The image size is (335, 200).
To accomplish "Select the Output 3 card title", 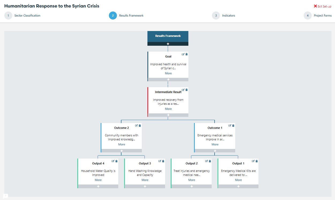I will pyautogui.click(x=145, y=163).
